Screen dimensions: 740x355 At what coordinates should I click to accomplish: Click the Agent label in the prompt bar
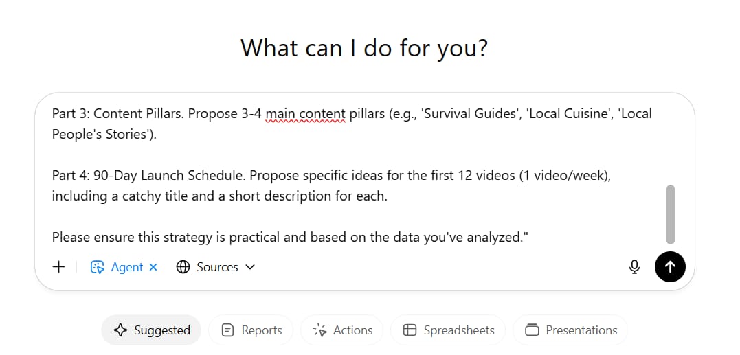point(127,267)
